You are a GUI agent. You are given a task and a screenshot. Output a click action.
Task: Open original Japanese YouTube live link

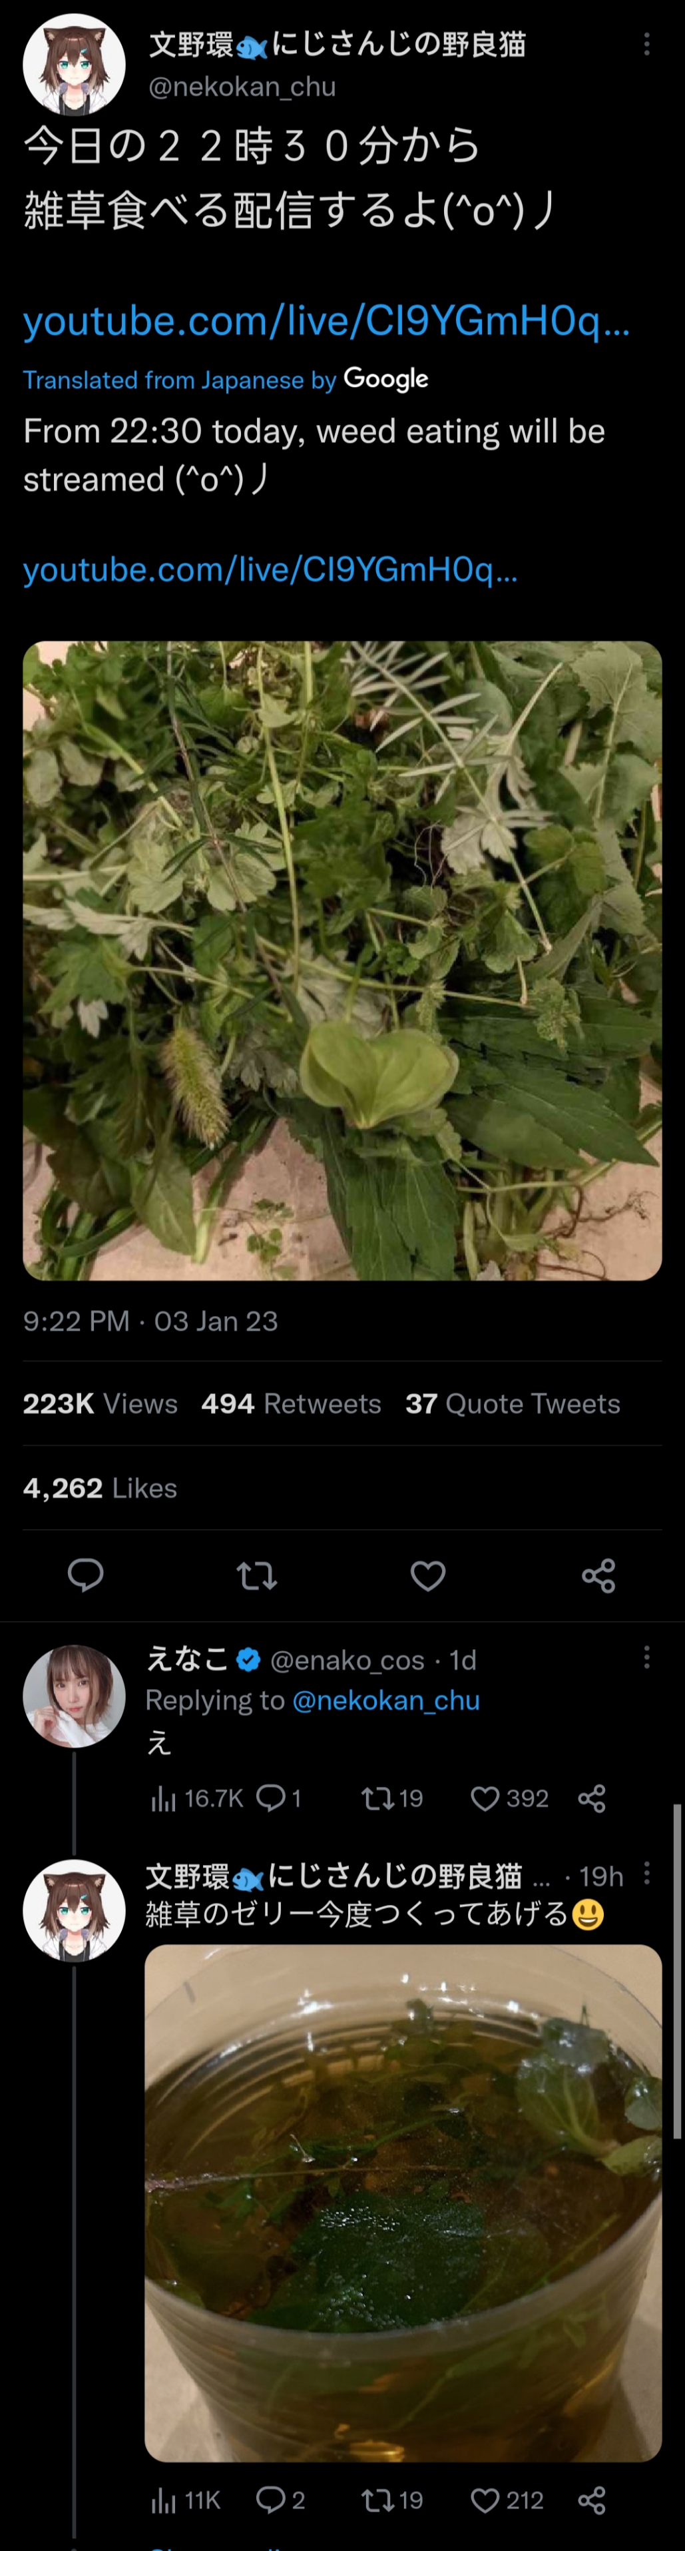[326, 321]
